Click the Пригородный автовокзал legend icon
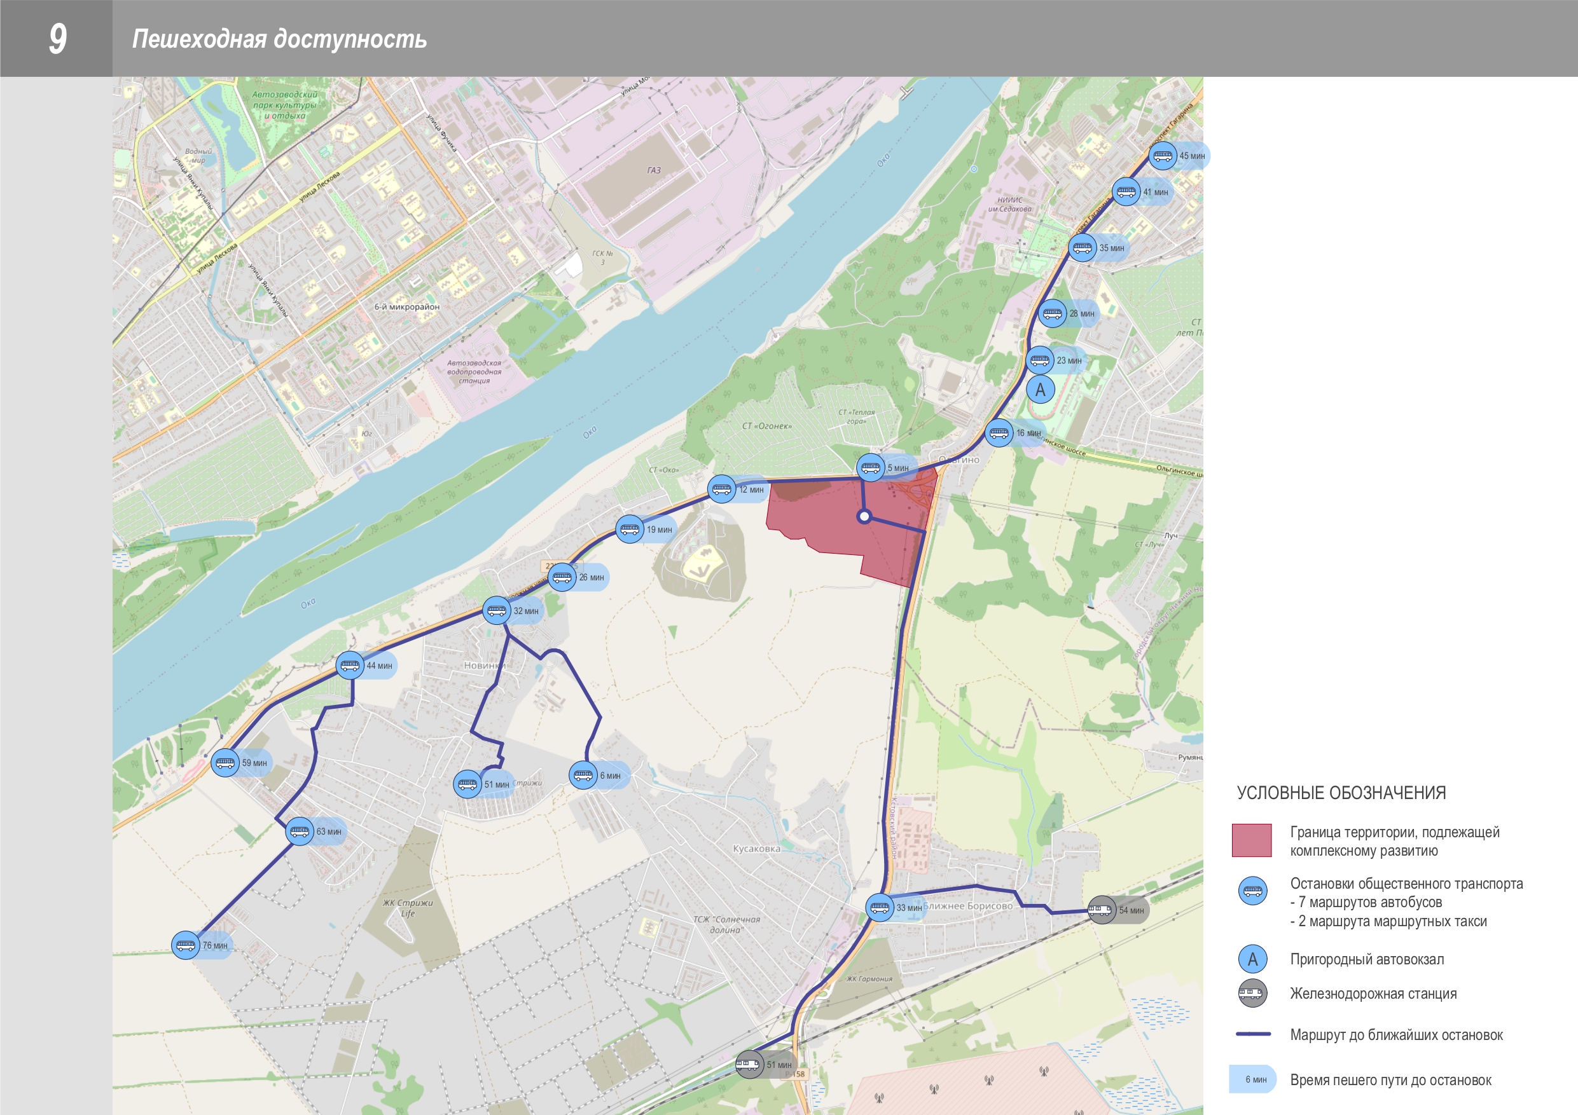 point(1253,959)
